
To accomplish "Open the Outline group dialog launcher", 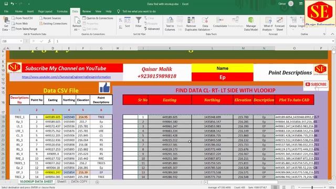I will (324, 34).
